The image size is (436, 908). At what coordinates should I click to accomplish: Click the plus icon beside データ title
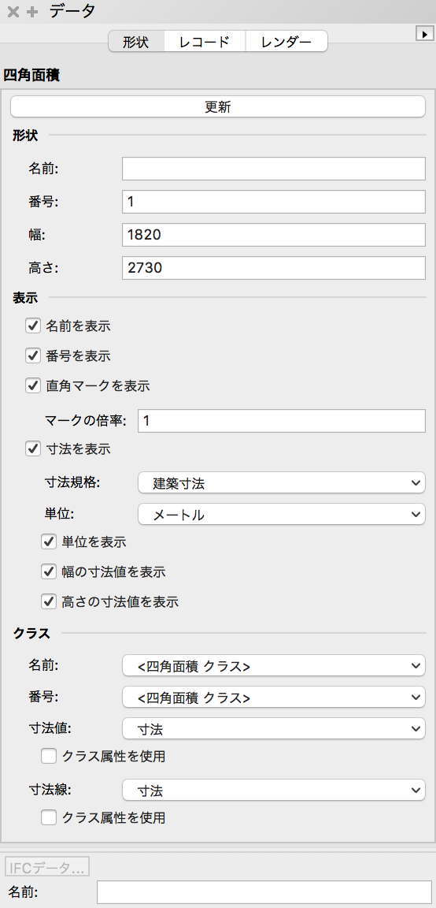coord(32,12)
